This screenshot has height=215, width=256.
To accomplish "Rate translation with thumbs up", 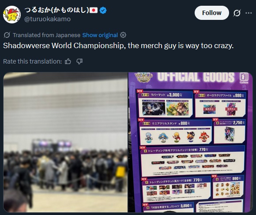I will point(68,61).
